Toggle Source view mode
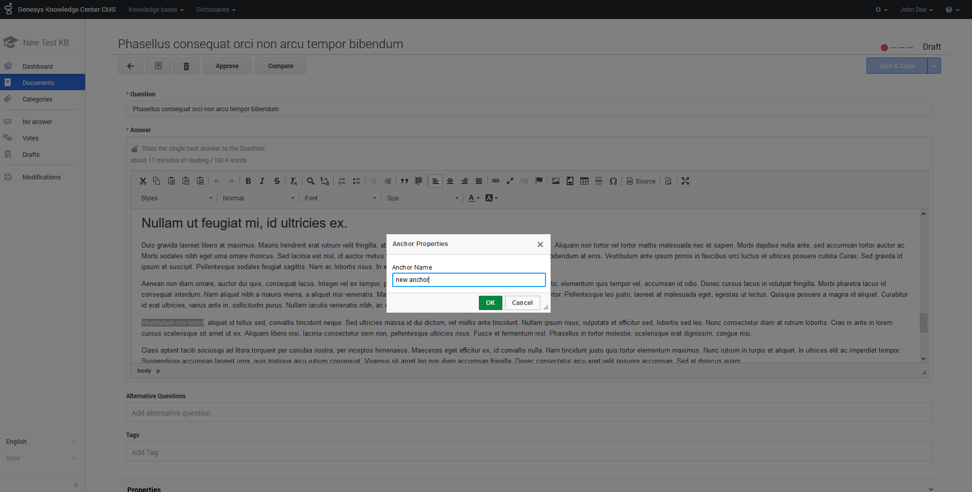Screen dimensions: 972x492 point(641,181)
